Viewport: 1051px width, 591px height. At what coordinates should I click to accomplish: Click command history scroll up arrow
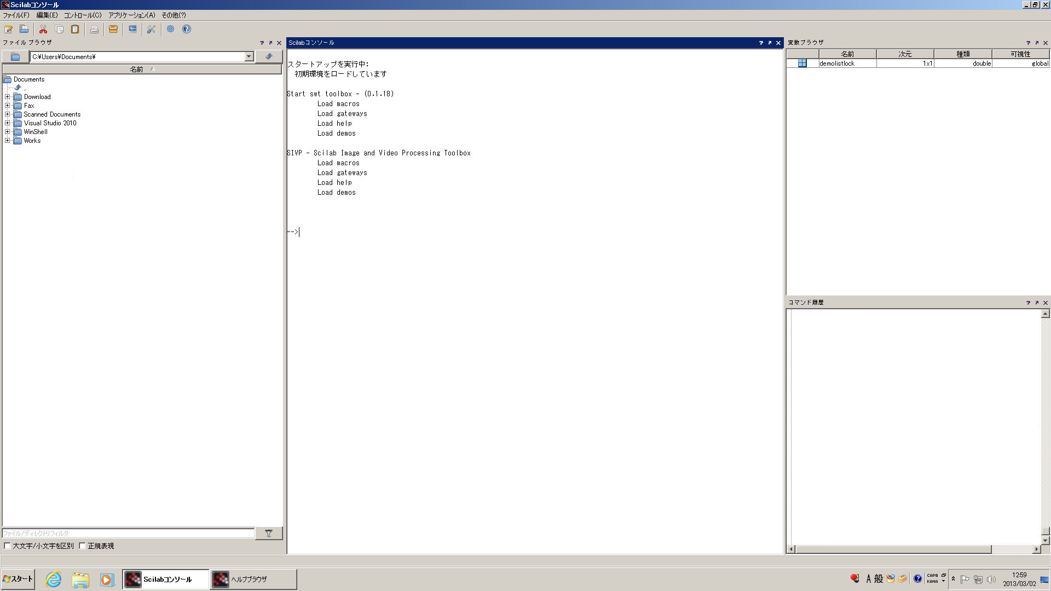[1046, 314]
